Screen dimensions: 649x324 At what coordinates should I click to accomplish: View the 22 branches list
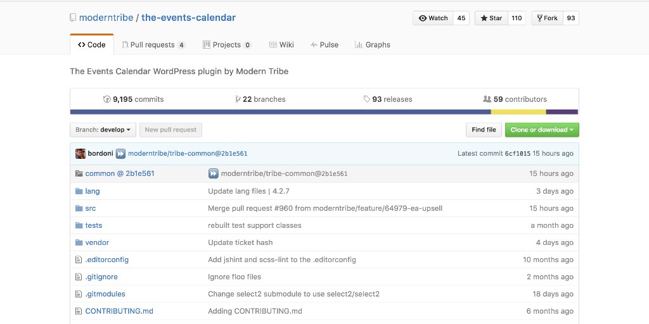[260, 99]
